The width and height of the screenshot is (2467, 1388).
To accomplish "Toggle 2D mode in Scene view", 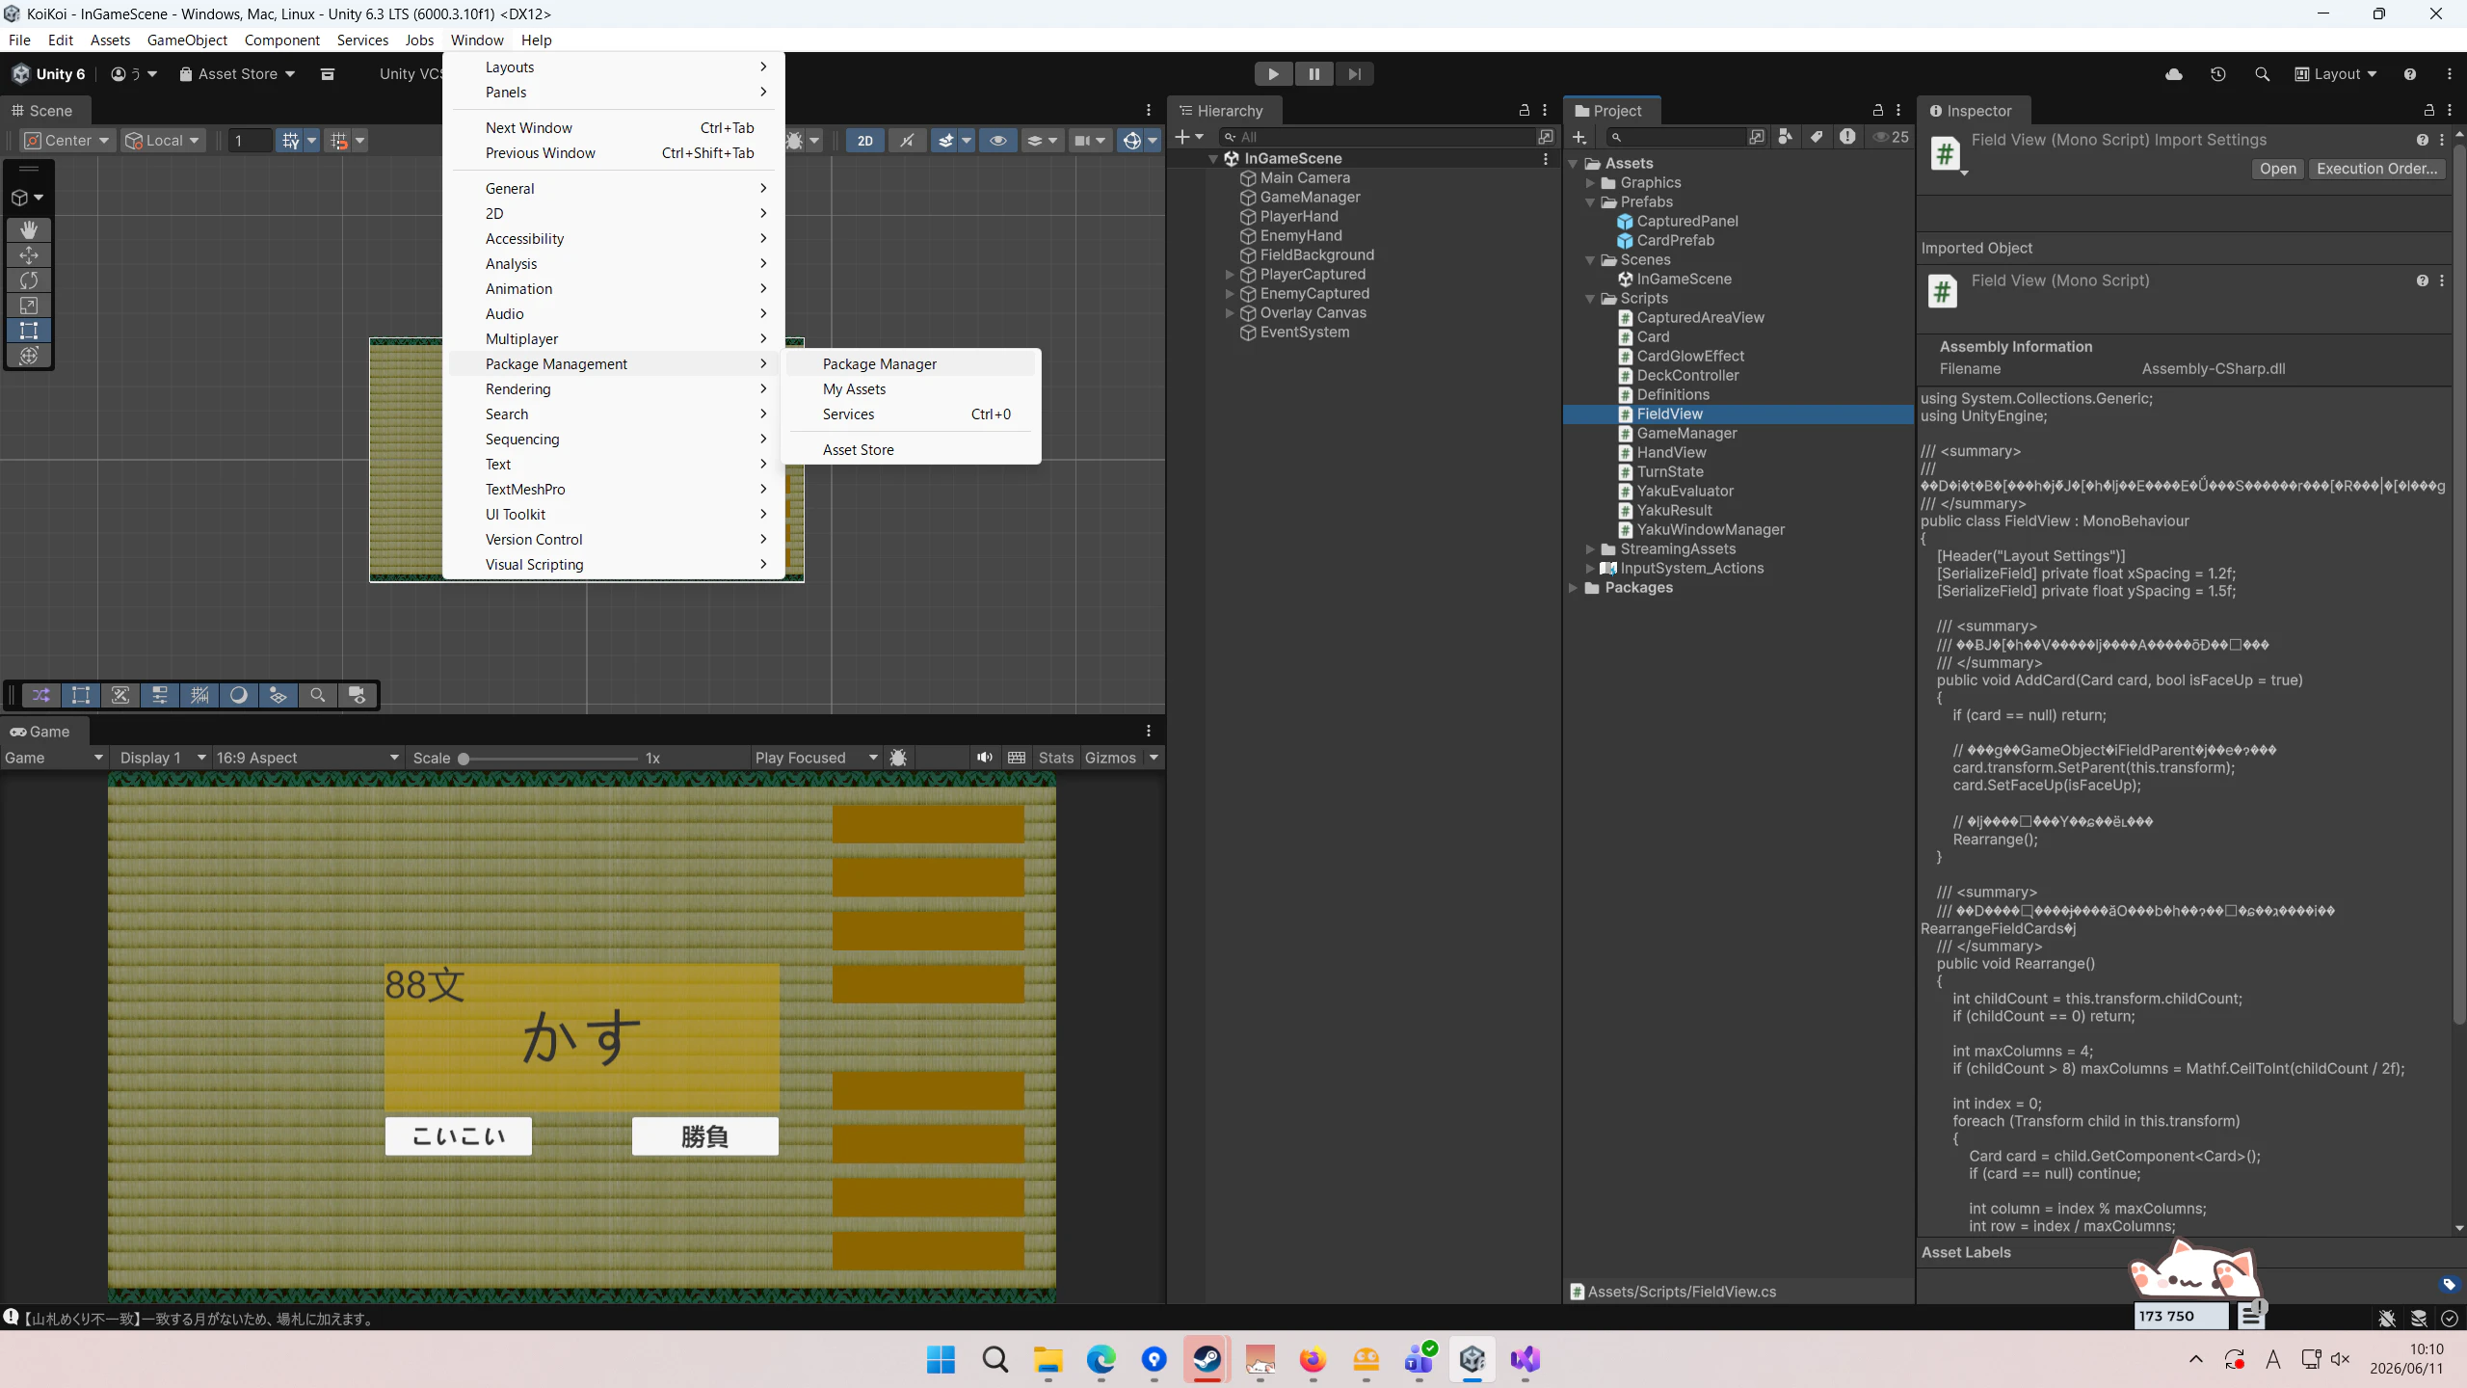I will click(865, 141).
